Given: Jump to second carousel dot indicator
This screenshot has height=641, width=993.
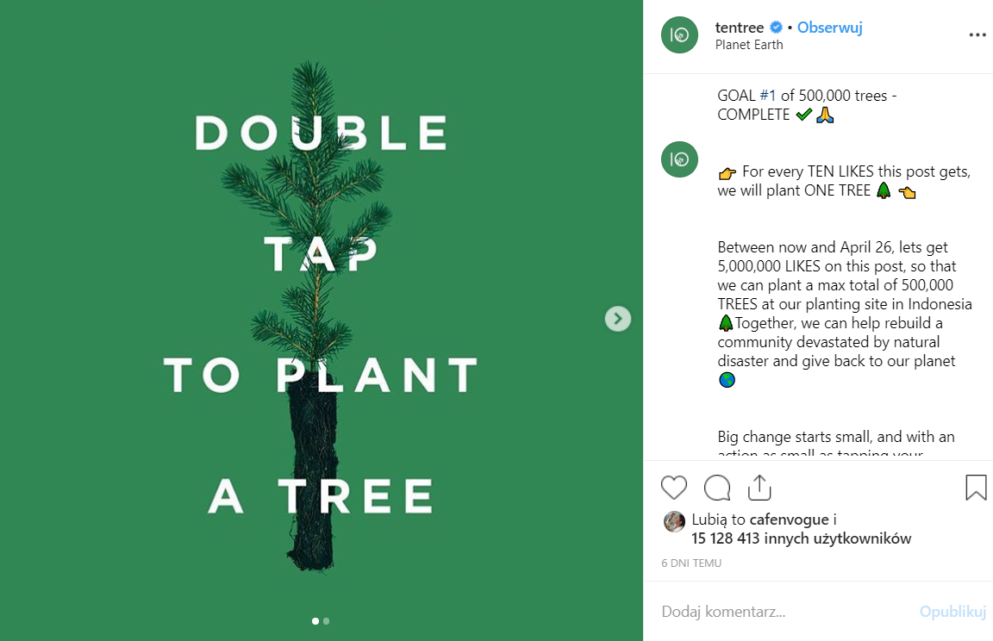Looking at the screenshot, I should point(327,620).
